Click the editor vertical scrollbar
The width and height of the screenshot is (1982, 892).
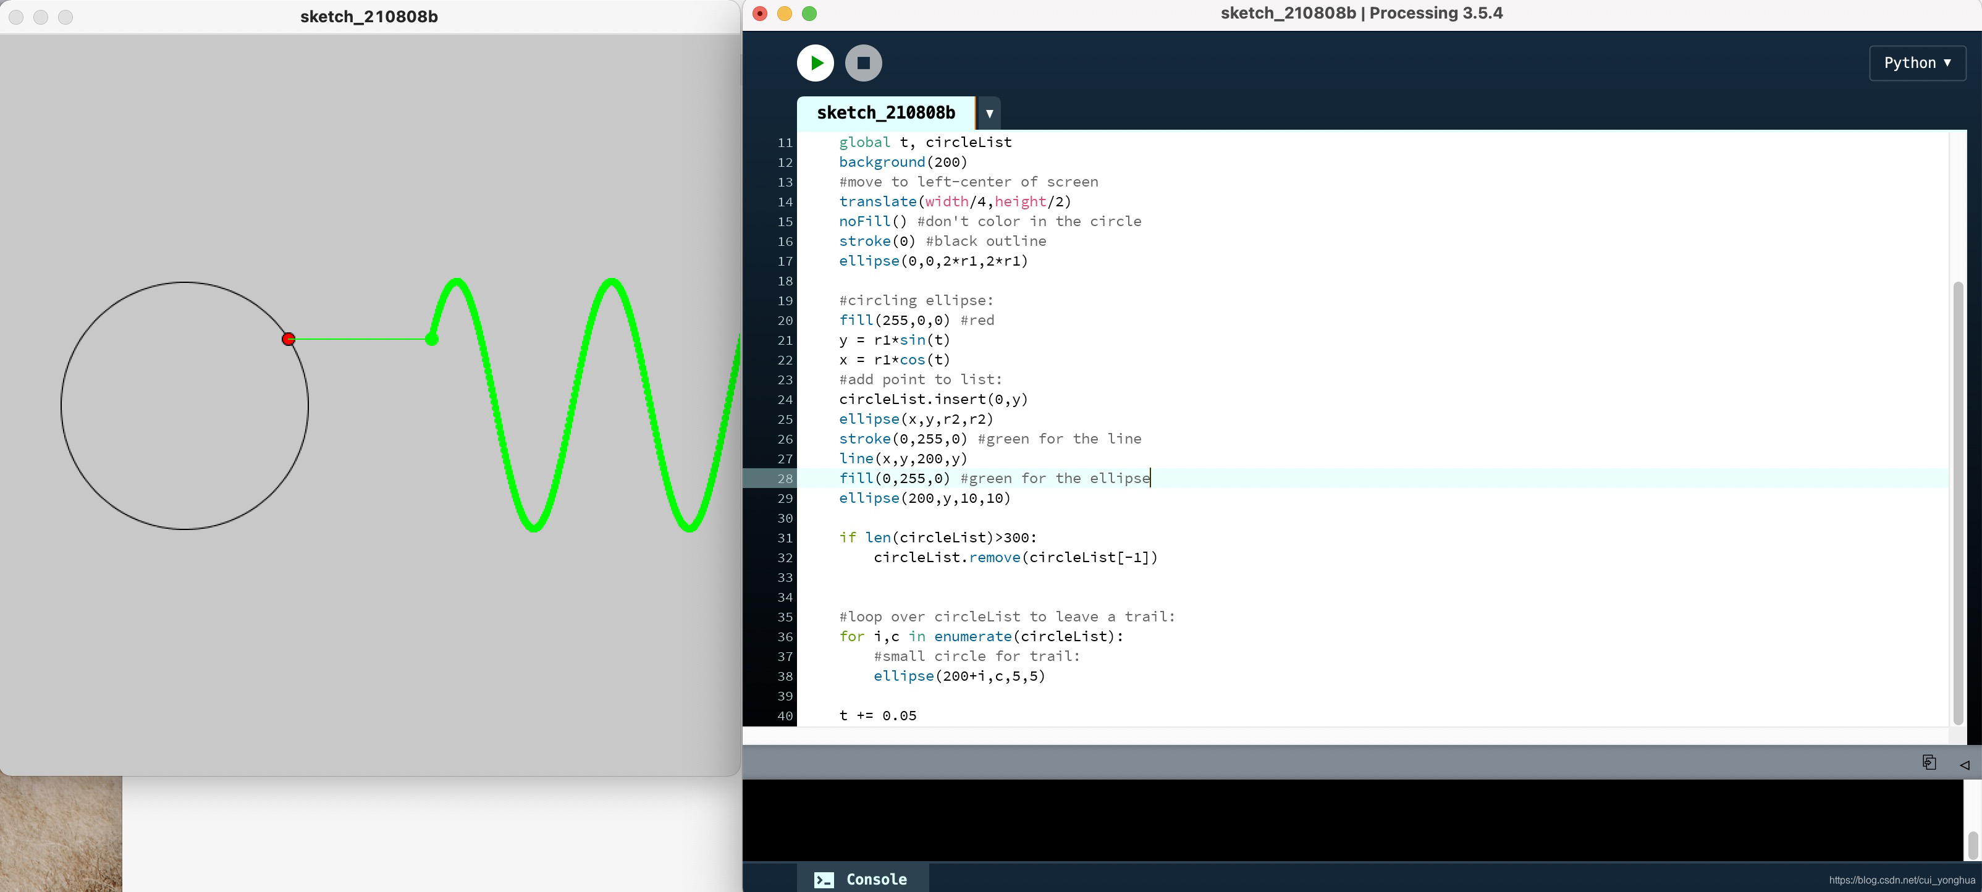(1958, 503)
